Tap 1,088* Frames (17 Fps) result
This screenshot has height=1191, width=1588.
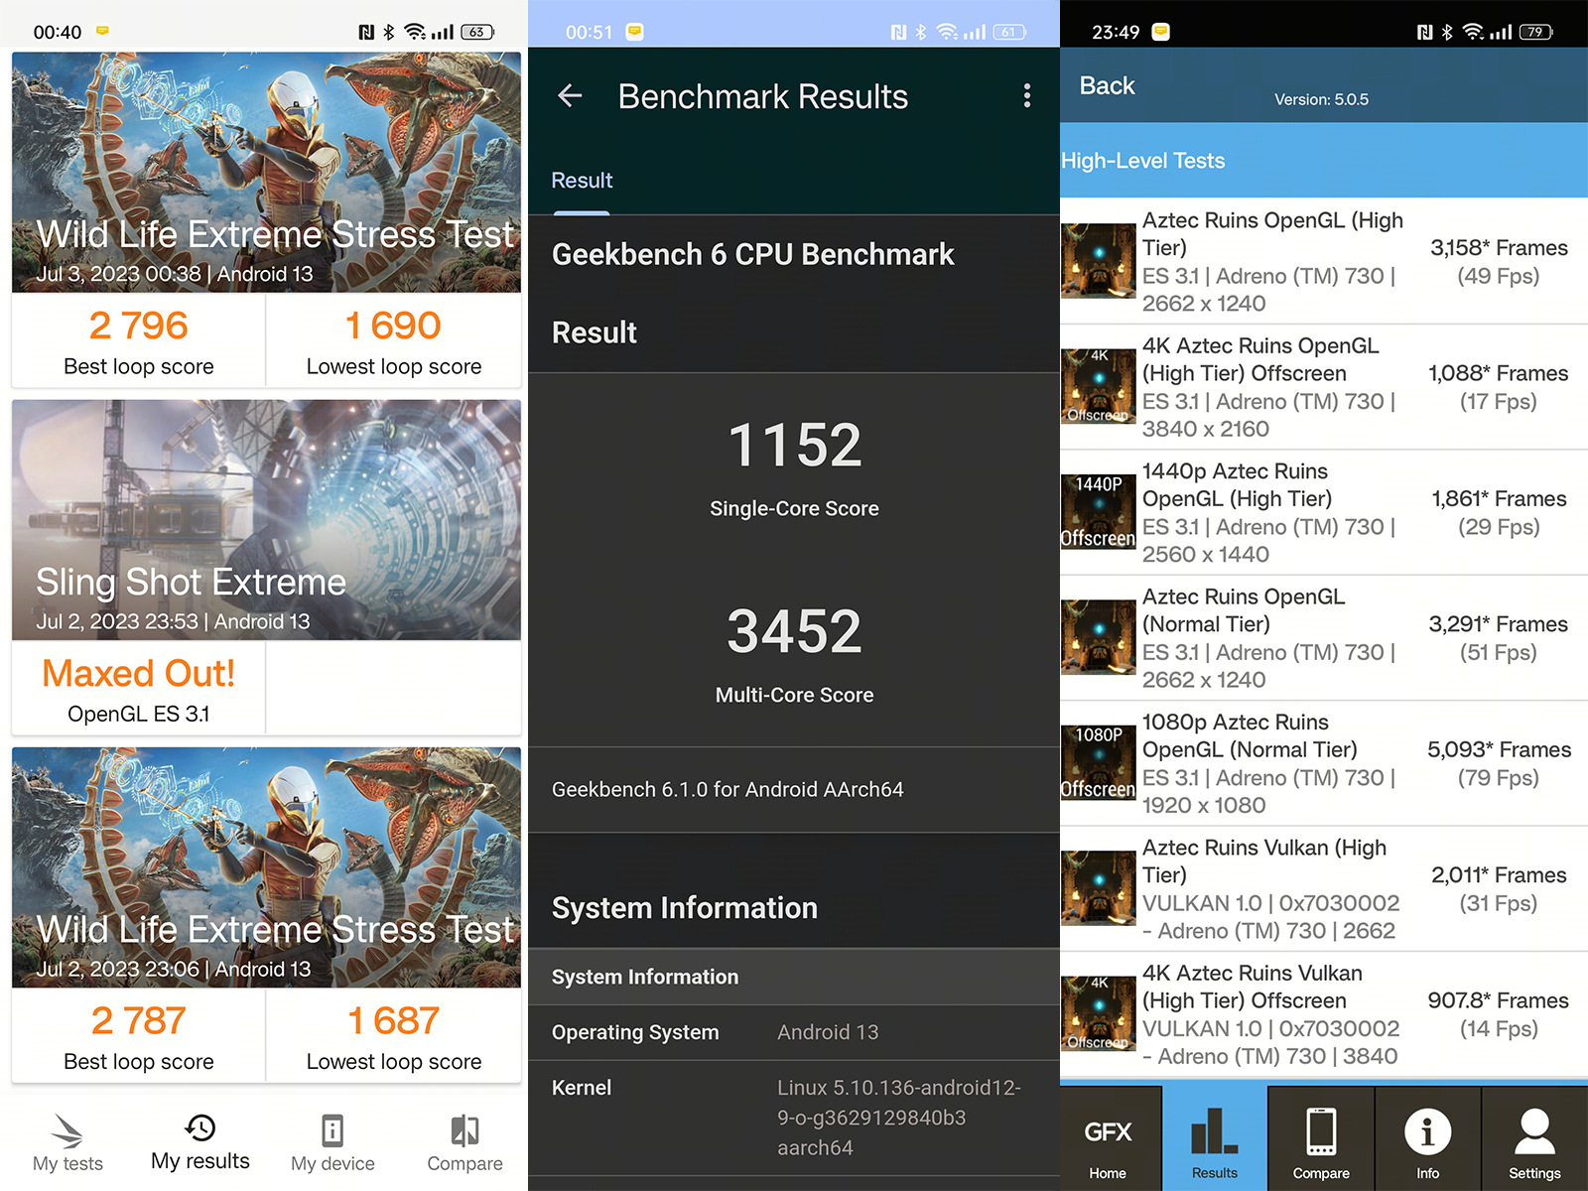point(1499,387)
